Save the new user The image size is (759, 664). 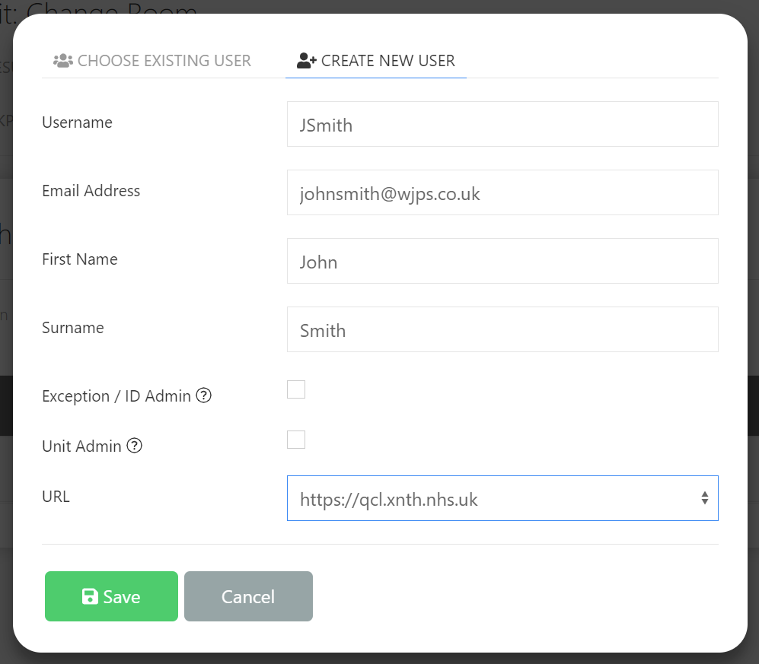pos(111,596)
